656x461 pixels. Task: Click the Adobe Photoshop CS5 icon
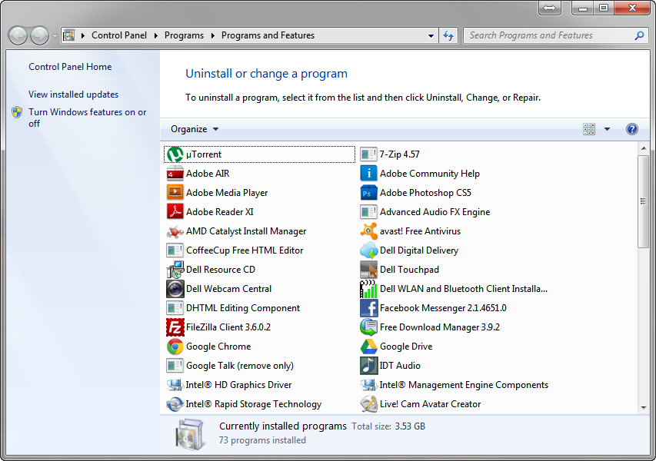pos(368,193)
